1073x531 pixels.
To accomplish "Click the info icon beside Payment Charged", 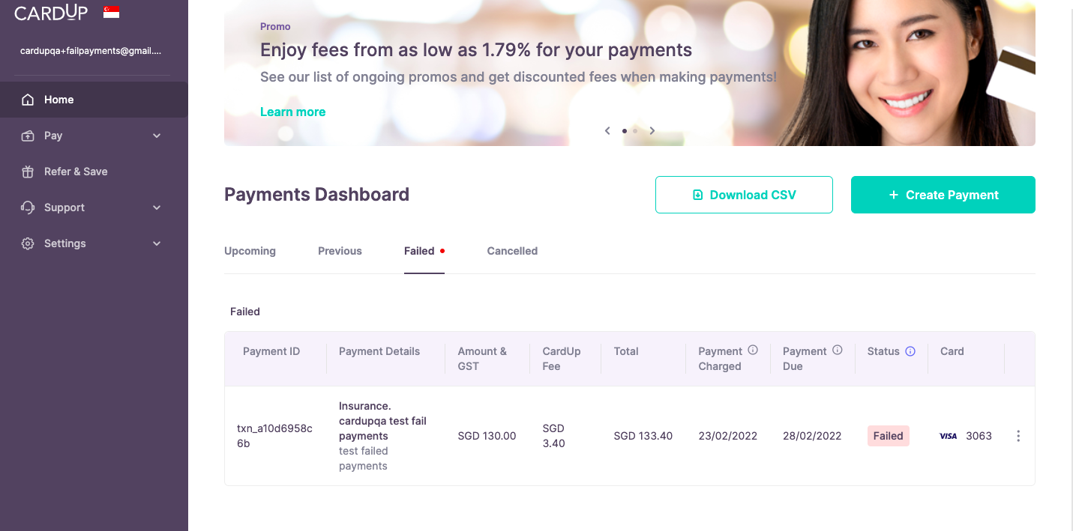I will 753,351.
